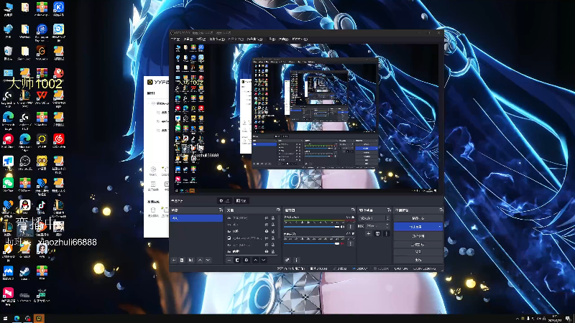
Task: Click the 设置 (Settings) button in Controls
Action: (x=417, y=252)
